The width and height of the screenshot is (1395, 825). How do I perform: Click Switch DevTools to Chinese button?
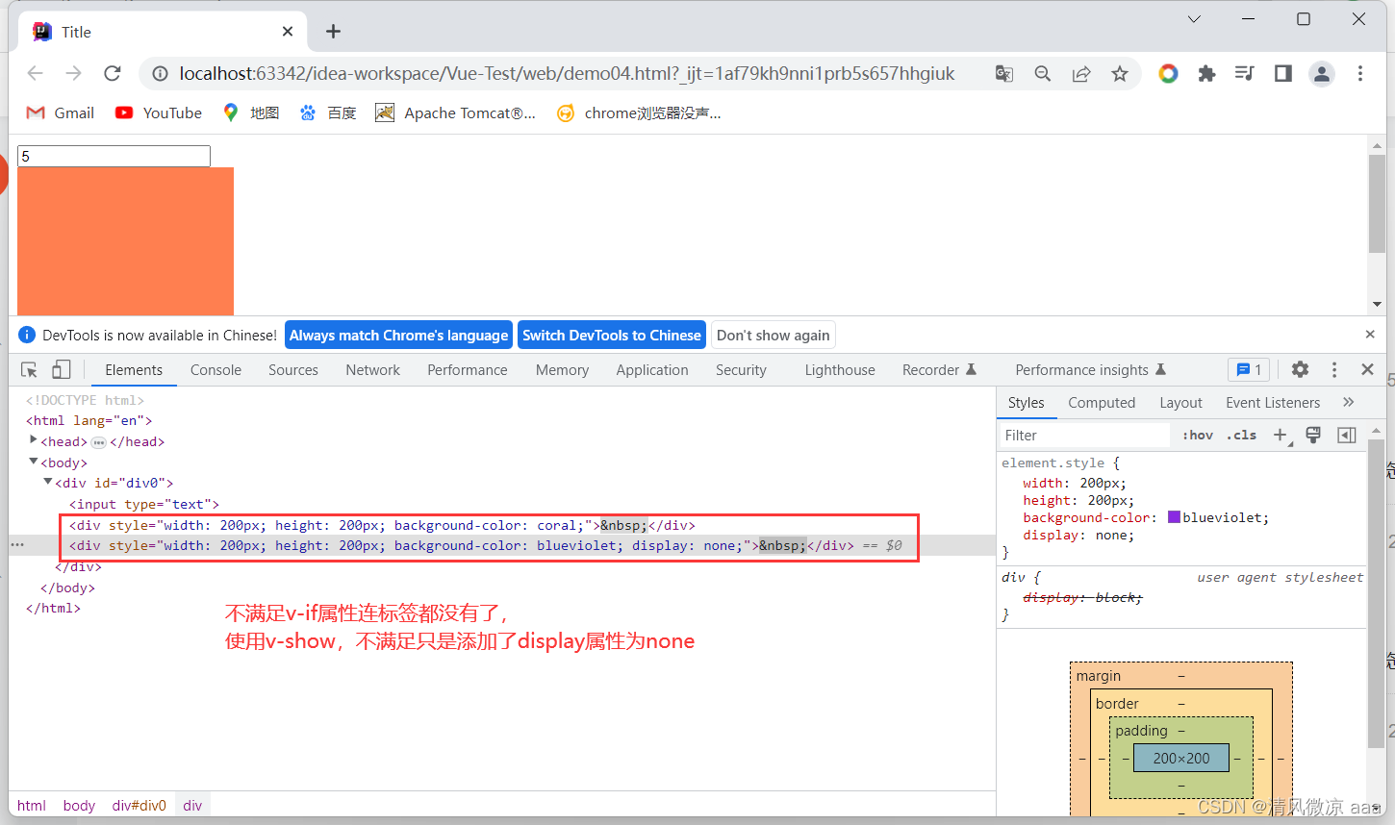coord(612,335)
